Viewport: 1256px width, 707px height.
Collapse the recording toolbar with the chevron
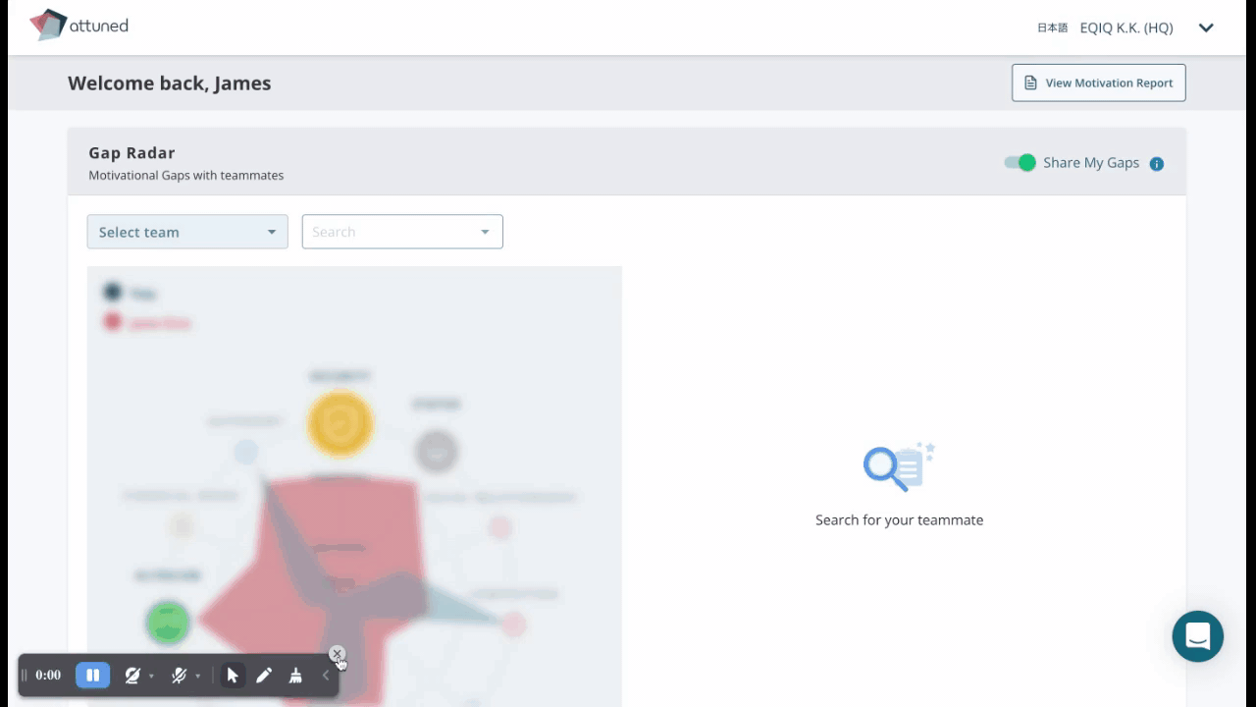327,675
